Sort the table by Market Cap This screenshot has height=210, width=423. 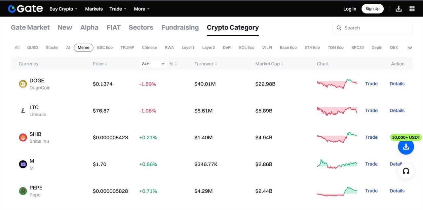click(x=269, y=64)
